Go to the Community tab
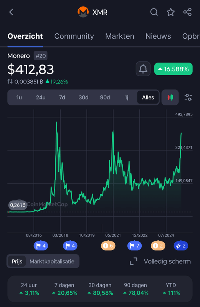The image size is (200, 307). (x=74, y=36)
